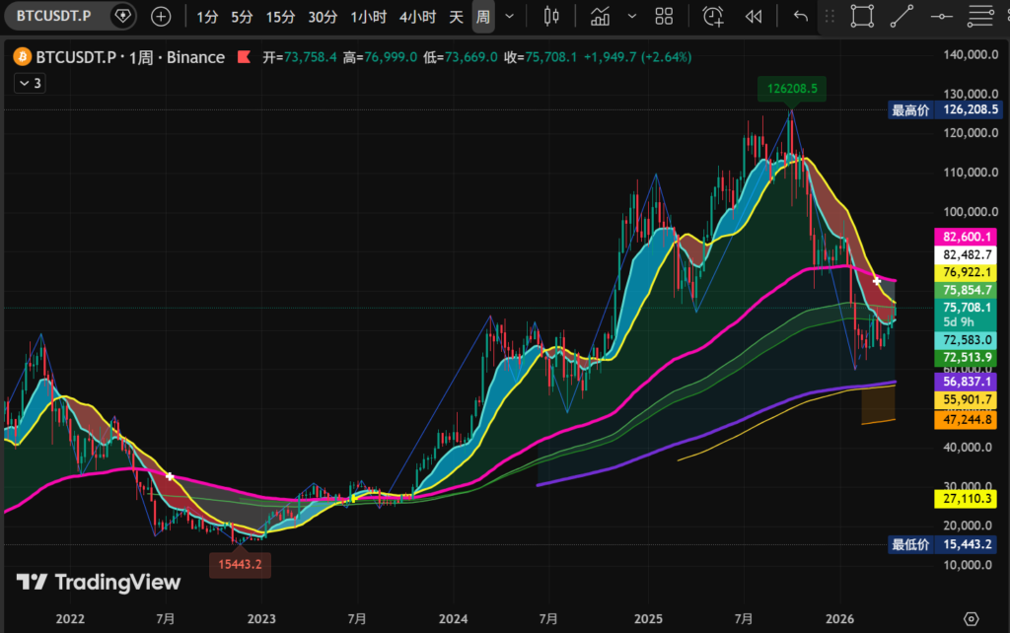The image size is (1010, 633).
Task: Click the 低=73,669.0 low value in legend
Action: tap(460, 57)
